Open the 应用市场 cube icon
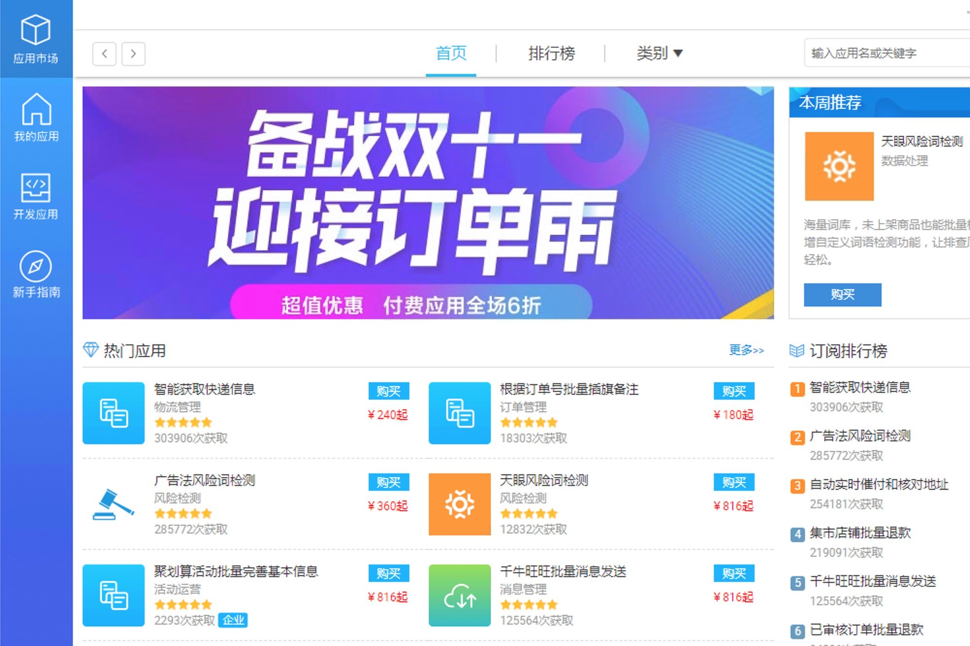 (x=36, y=30)
